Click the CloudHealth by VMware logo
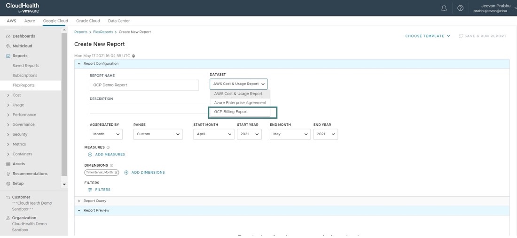 coord(23,8)
